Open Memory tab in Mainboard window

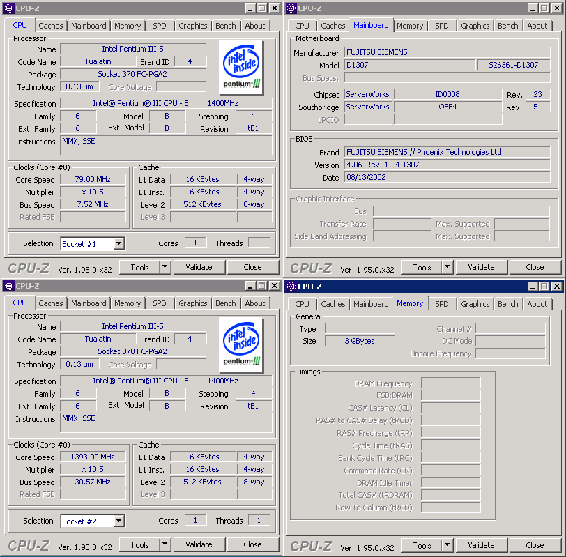click(x=410, y=26)
